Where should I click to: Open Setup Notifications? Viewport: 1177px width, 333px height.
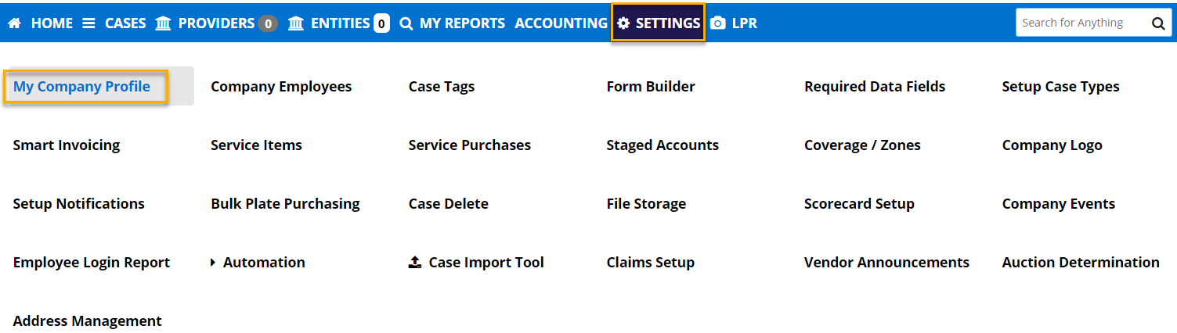coord(79,204)
